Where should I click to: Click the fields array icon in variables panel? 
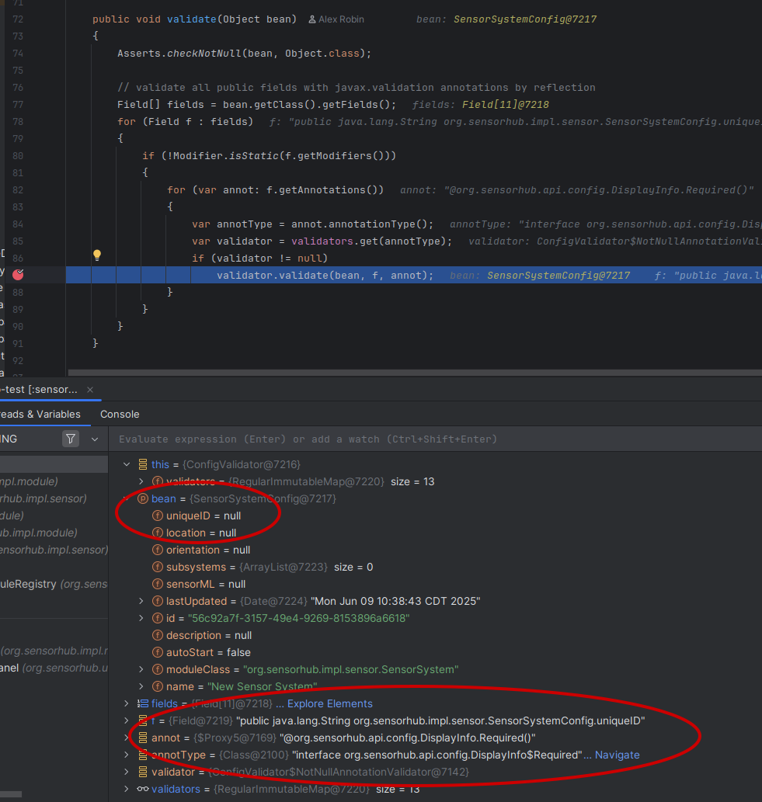(x=142, y=703)
